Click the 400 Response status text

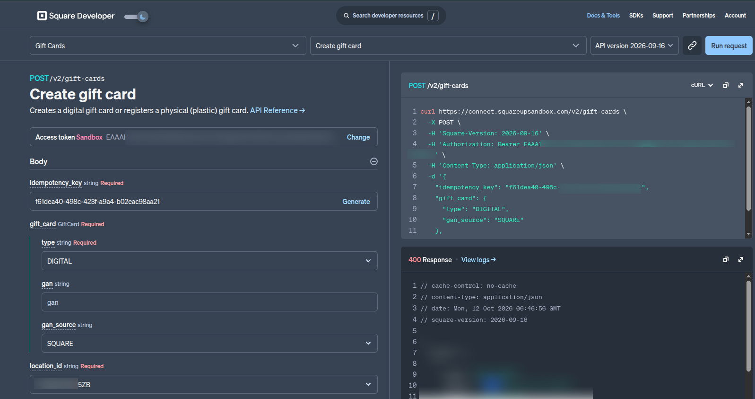pyautogui.click(x=430, y=260)
